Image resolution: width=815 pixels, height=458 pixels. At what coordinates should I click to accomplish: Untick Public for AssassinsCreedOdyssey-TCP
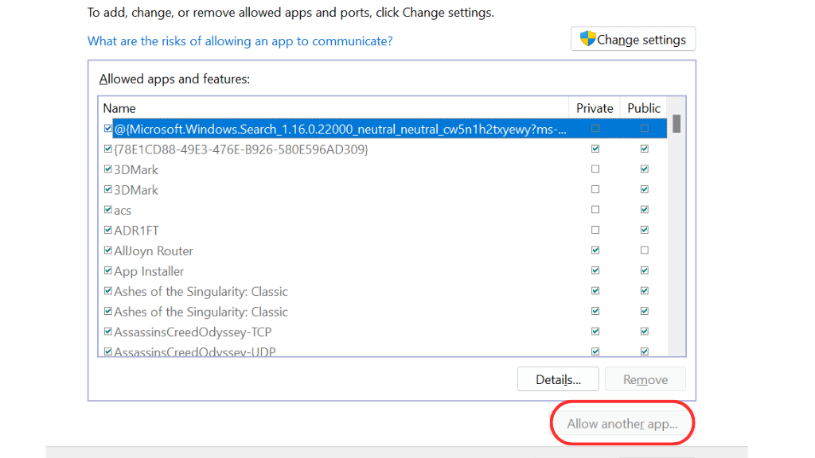pyautogui.click(x=645, y=332)
